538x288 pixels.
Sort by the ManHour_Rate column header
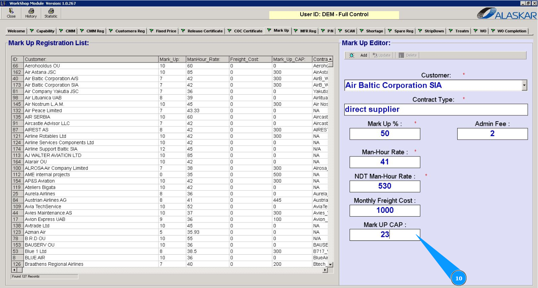tap(207, 59)
